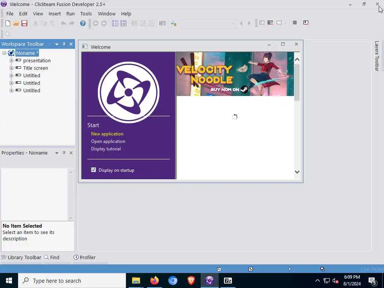Click the Redo arrow icon
Screen dimensions: 384x288
point(72,23)
